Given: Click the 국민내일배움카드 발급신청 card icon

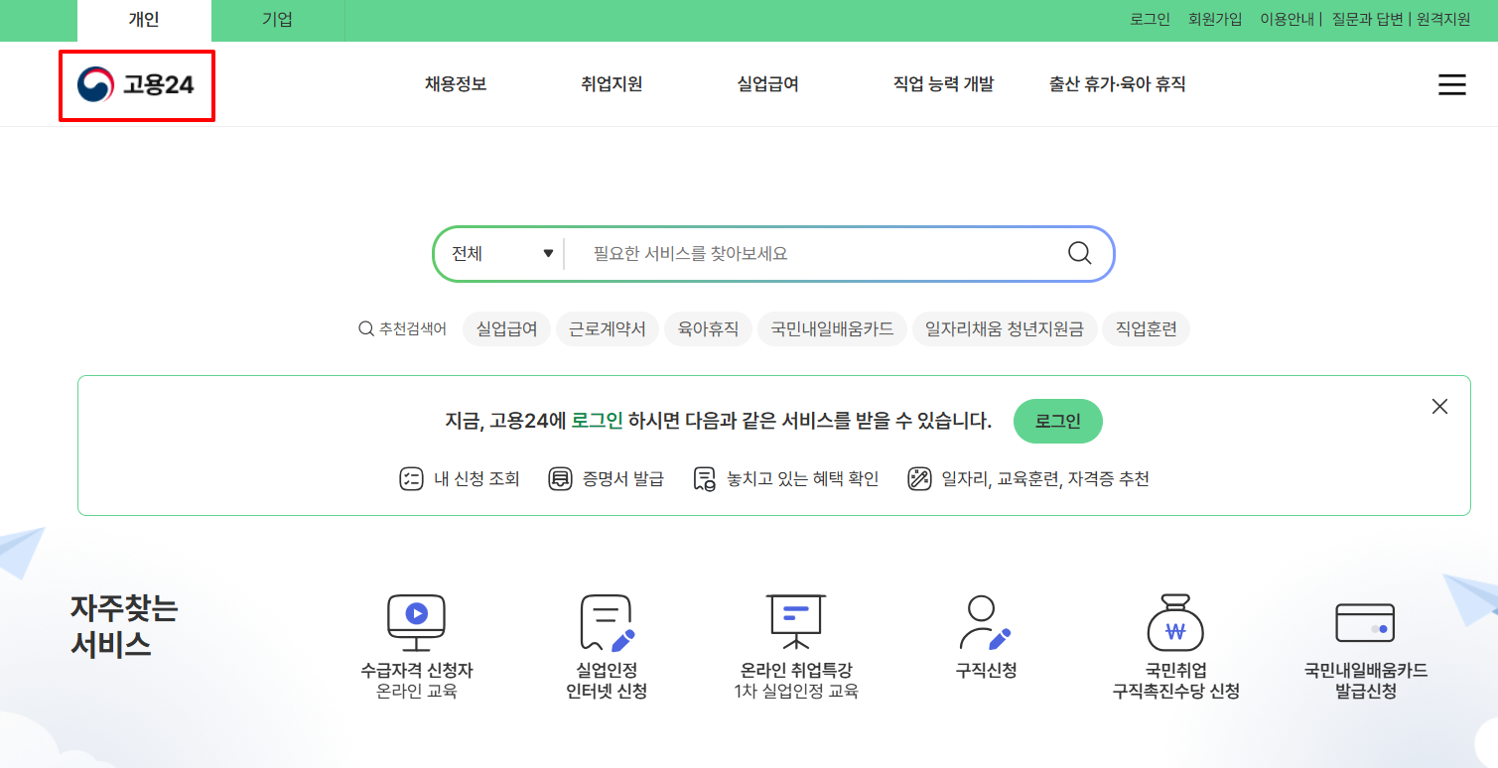Looking at the screenshot, I should tap(1365, 622).
